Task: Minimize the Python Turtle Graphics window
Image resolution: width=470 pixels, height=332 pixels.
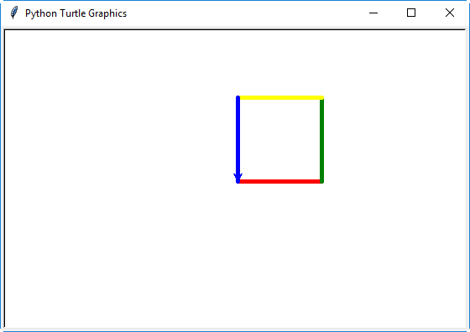Action: 373,13
